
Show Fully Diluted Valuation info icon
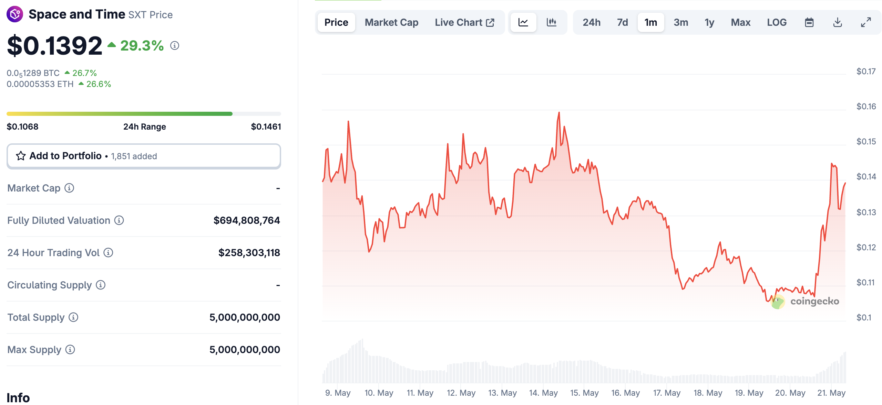pos(119,220)
